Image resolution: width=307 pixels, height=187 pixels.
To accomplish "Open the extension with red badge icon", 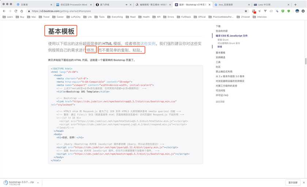I will click(x=254, y=11).
